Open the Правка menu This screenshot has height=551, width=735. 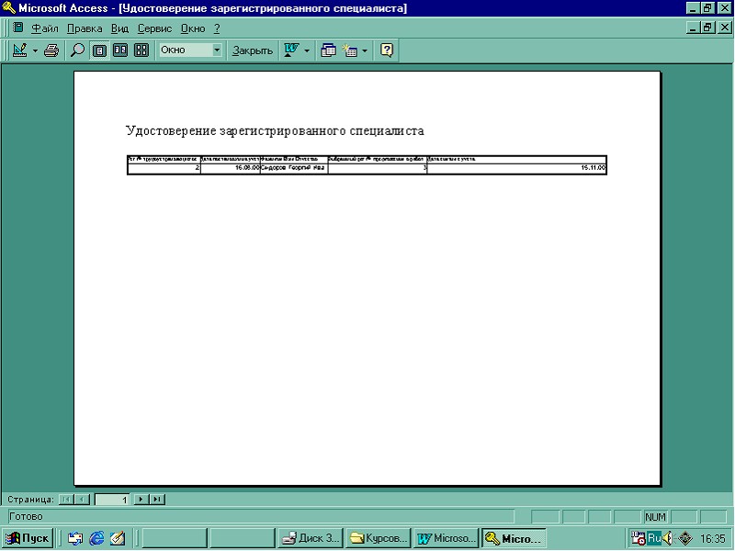(x=85, y=28)
